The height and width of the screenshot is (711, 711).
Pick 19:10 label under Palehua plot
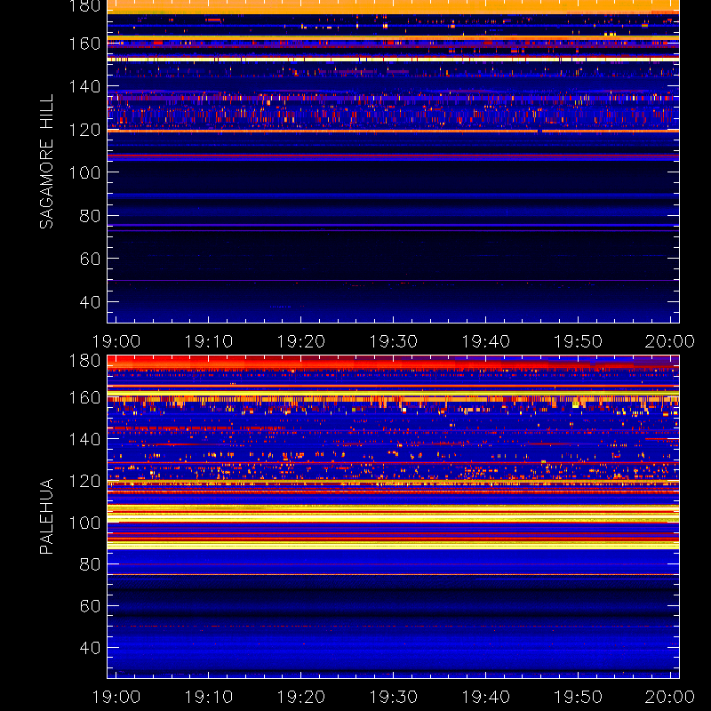(x=209, y=697)
